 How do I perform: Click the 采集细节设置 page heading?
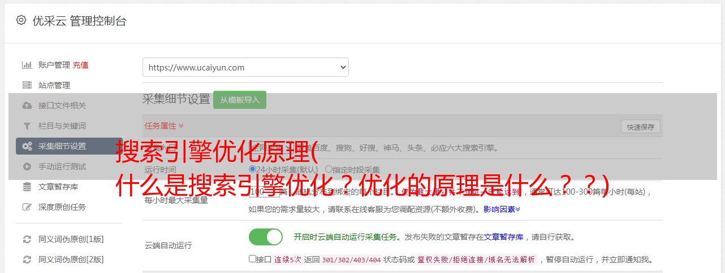coord(176,99)
